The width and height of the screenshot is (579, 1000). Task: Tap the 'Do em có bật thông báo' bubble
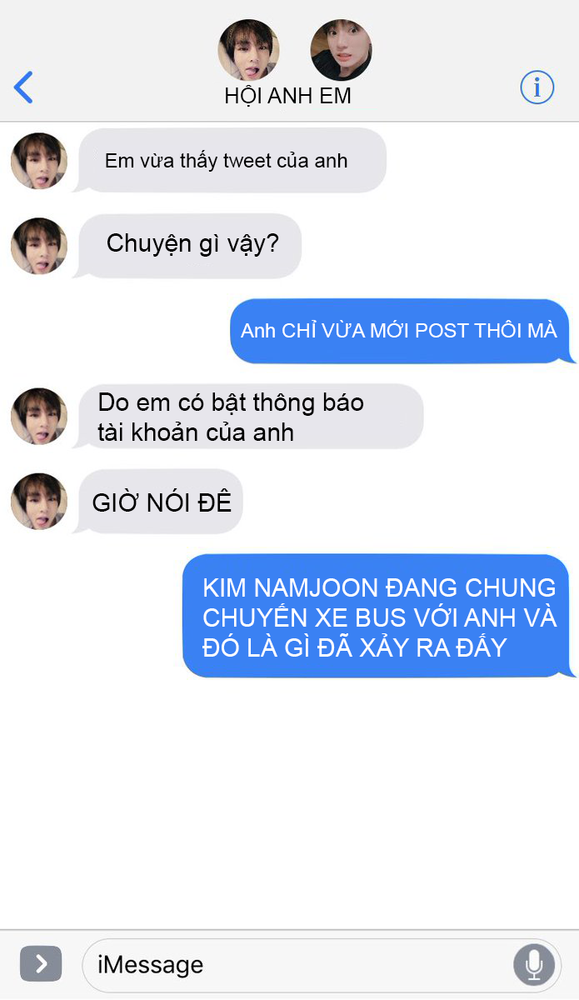click(248, 416)
